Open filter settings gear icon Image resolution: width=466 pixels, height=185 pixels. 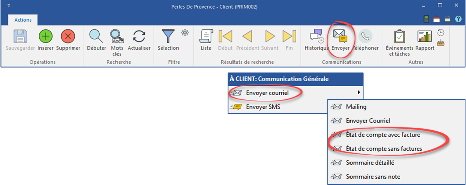pos(185,33)
